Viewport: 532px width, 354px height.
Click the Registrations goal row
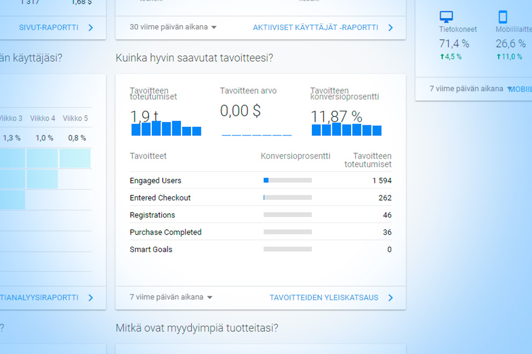click(x=260, y=215)
